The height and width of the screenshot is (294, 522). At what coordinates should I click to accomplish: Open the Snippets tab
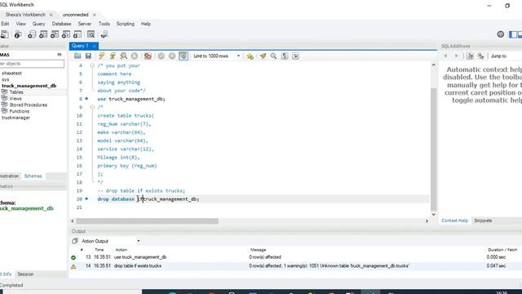pyautogui.click(x=483, y=220)
